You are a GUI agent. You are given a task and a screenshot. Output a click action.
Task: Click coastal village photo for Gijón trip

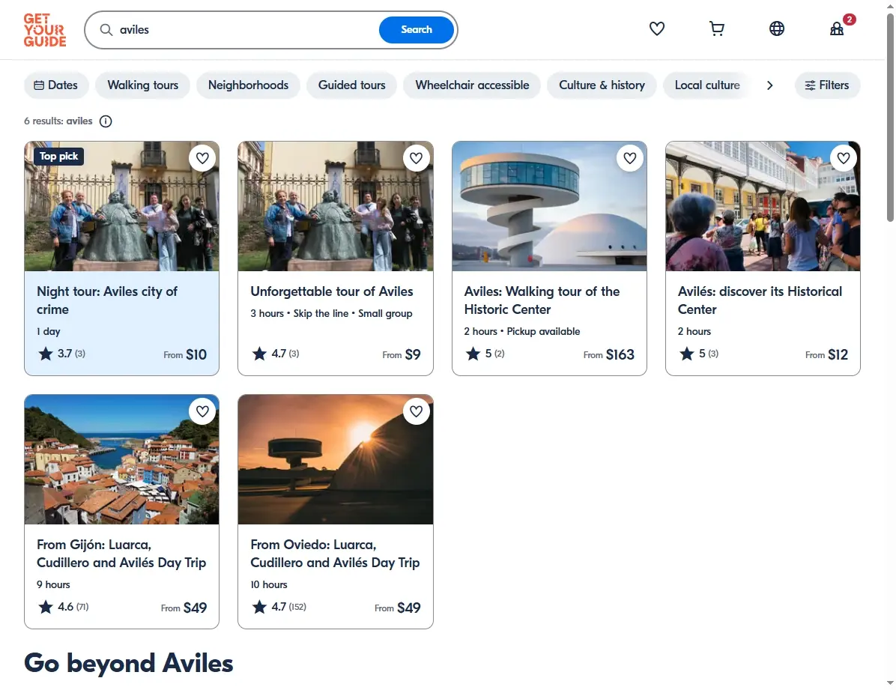coord(121,459)
